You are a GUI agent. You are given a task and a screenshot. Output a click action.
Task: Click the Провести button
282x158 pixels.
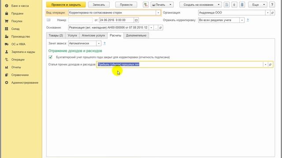[x=126, y=5]
